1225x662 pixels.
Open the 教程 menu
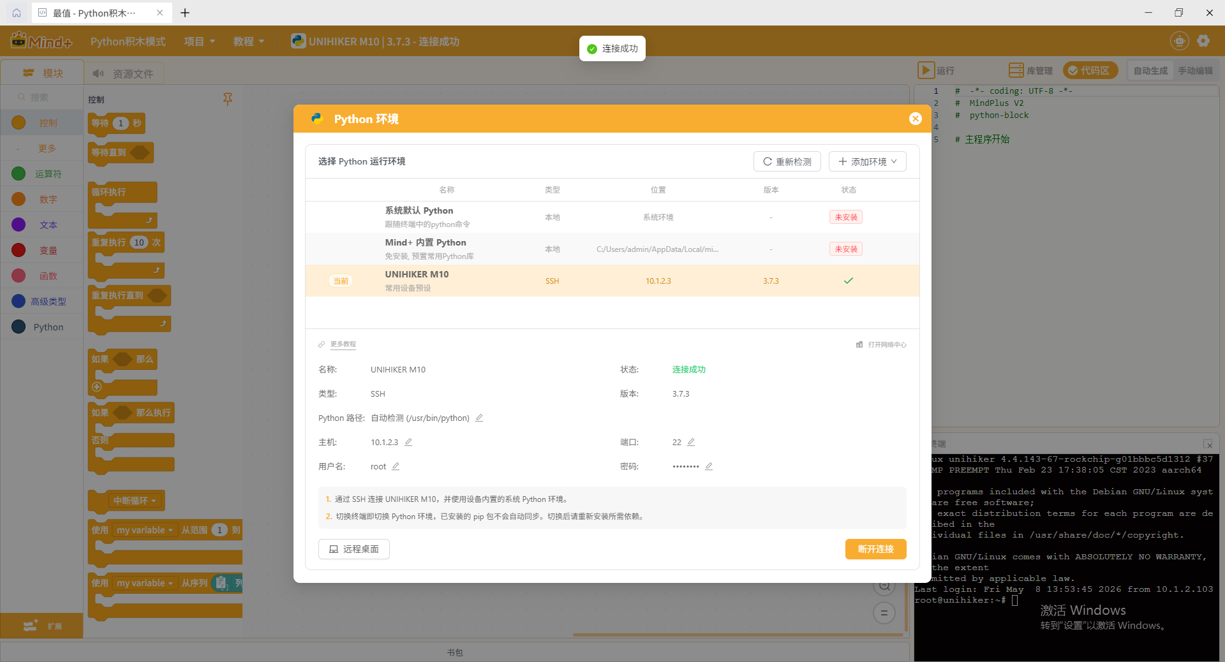click(x=248, y=41)
